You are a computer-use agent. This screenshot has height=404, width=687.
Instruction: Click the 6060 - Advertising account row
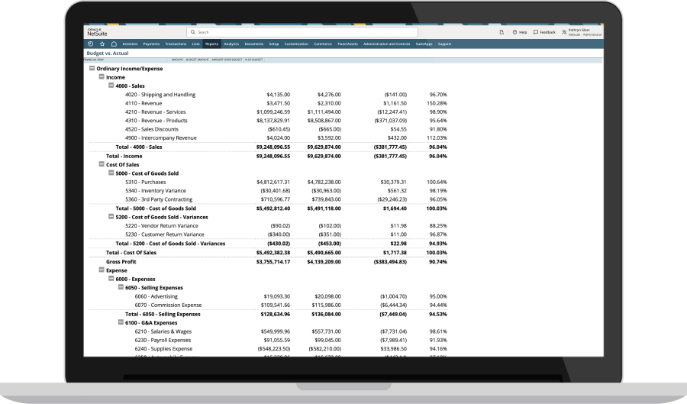tap(156, 296)
